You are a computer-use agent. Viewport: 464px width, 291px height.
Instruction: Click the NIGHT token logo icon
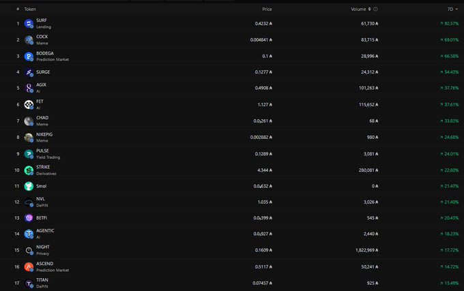coord(29,250)
